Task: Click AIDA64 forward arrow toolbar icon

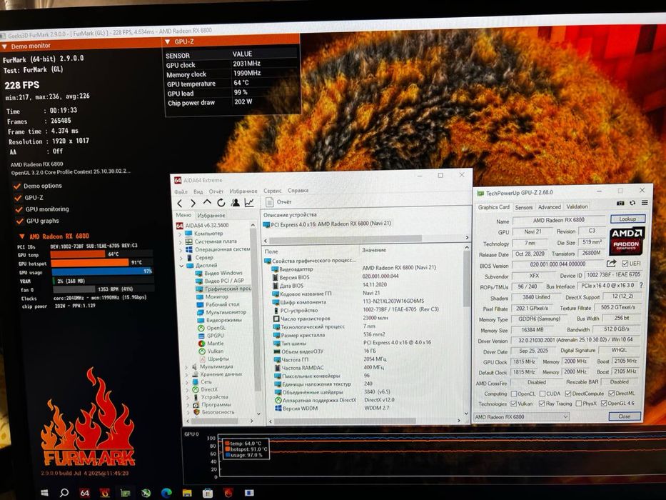Action: pos(193,204)
